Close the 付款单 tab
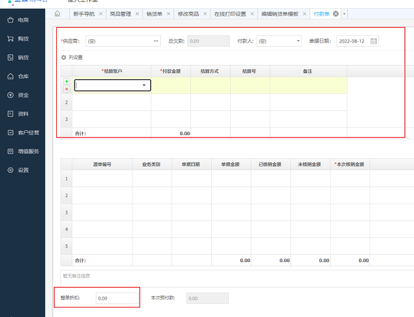 point(336,14)
